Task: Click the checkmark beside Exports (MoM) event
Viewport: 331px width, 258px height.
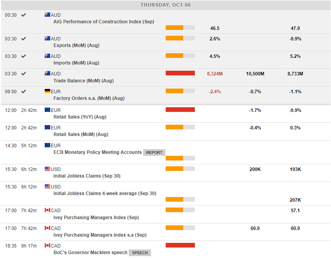Action: pos(23,38)
